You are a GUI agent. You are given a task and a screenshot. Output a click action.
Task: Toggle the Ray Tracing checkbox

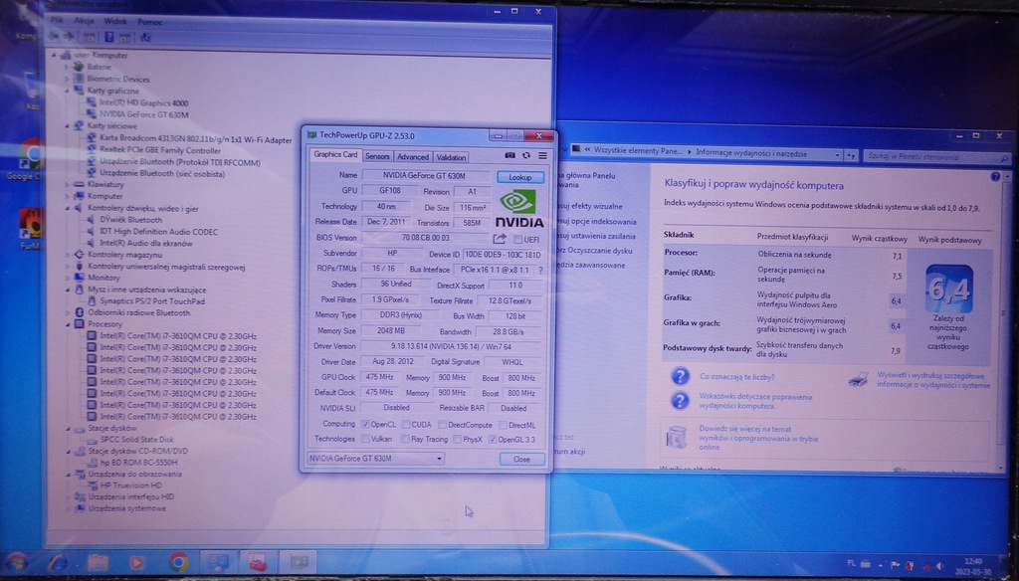tap(405, 440)
